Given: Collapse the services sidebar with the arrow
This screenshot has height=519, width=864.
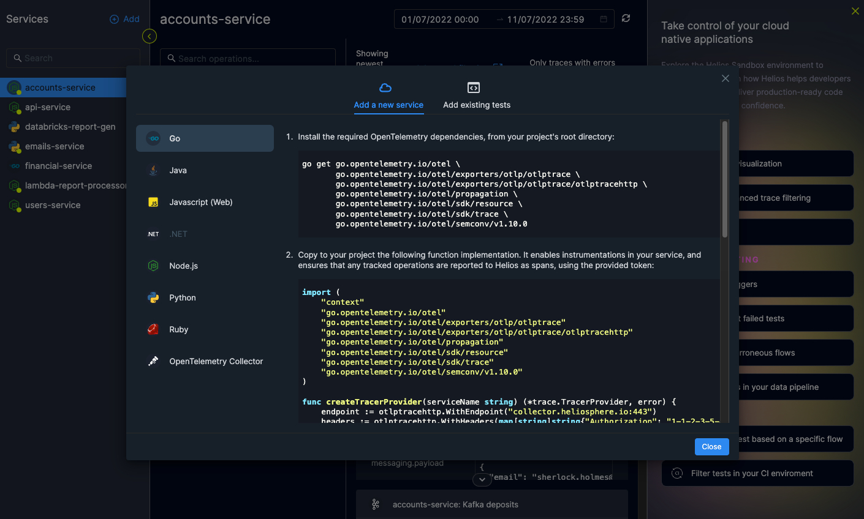Looking at the screenshot, I should click(149, 36).
